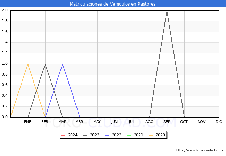Screen dimensions: 226x156
Task: Click the 1.0 y-axis value
Action: point(5,64)
